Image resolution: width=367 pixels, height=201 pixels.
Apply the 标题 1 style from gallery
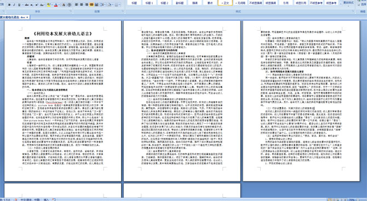[x=149, y=3]
